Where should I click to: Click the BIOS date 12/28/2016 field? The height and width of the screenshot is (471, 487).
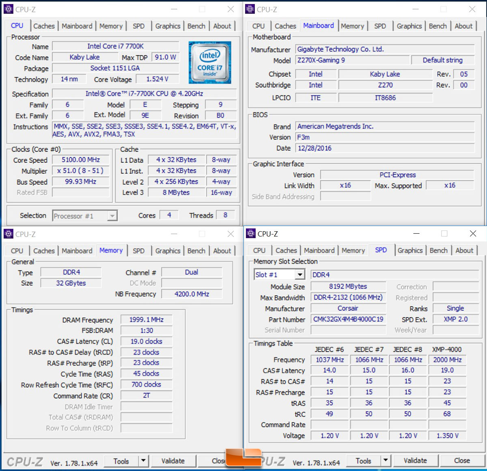tap(385, 148)
